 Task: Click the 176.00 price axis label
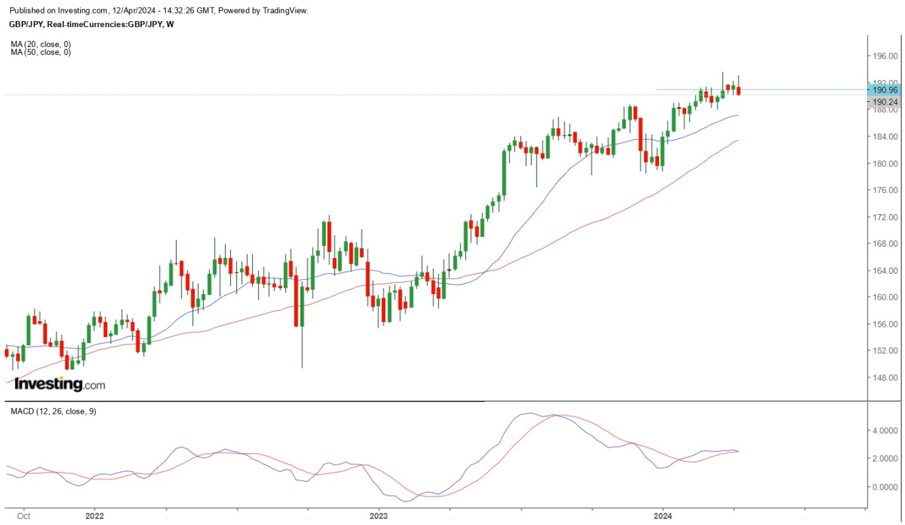tap(885, 190)
